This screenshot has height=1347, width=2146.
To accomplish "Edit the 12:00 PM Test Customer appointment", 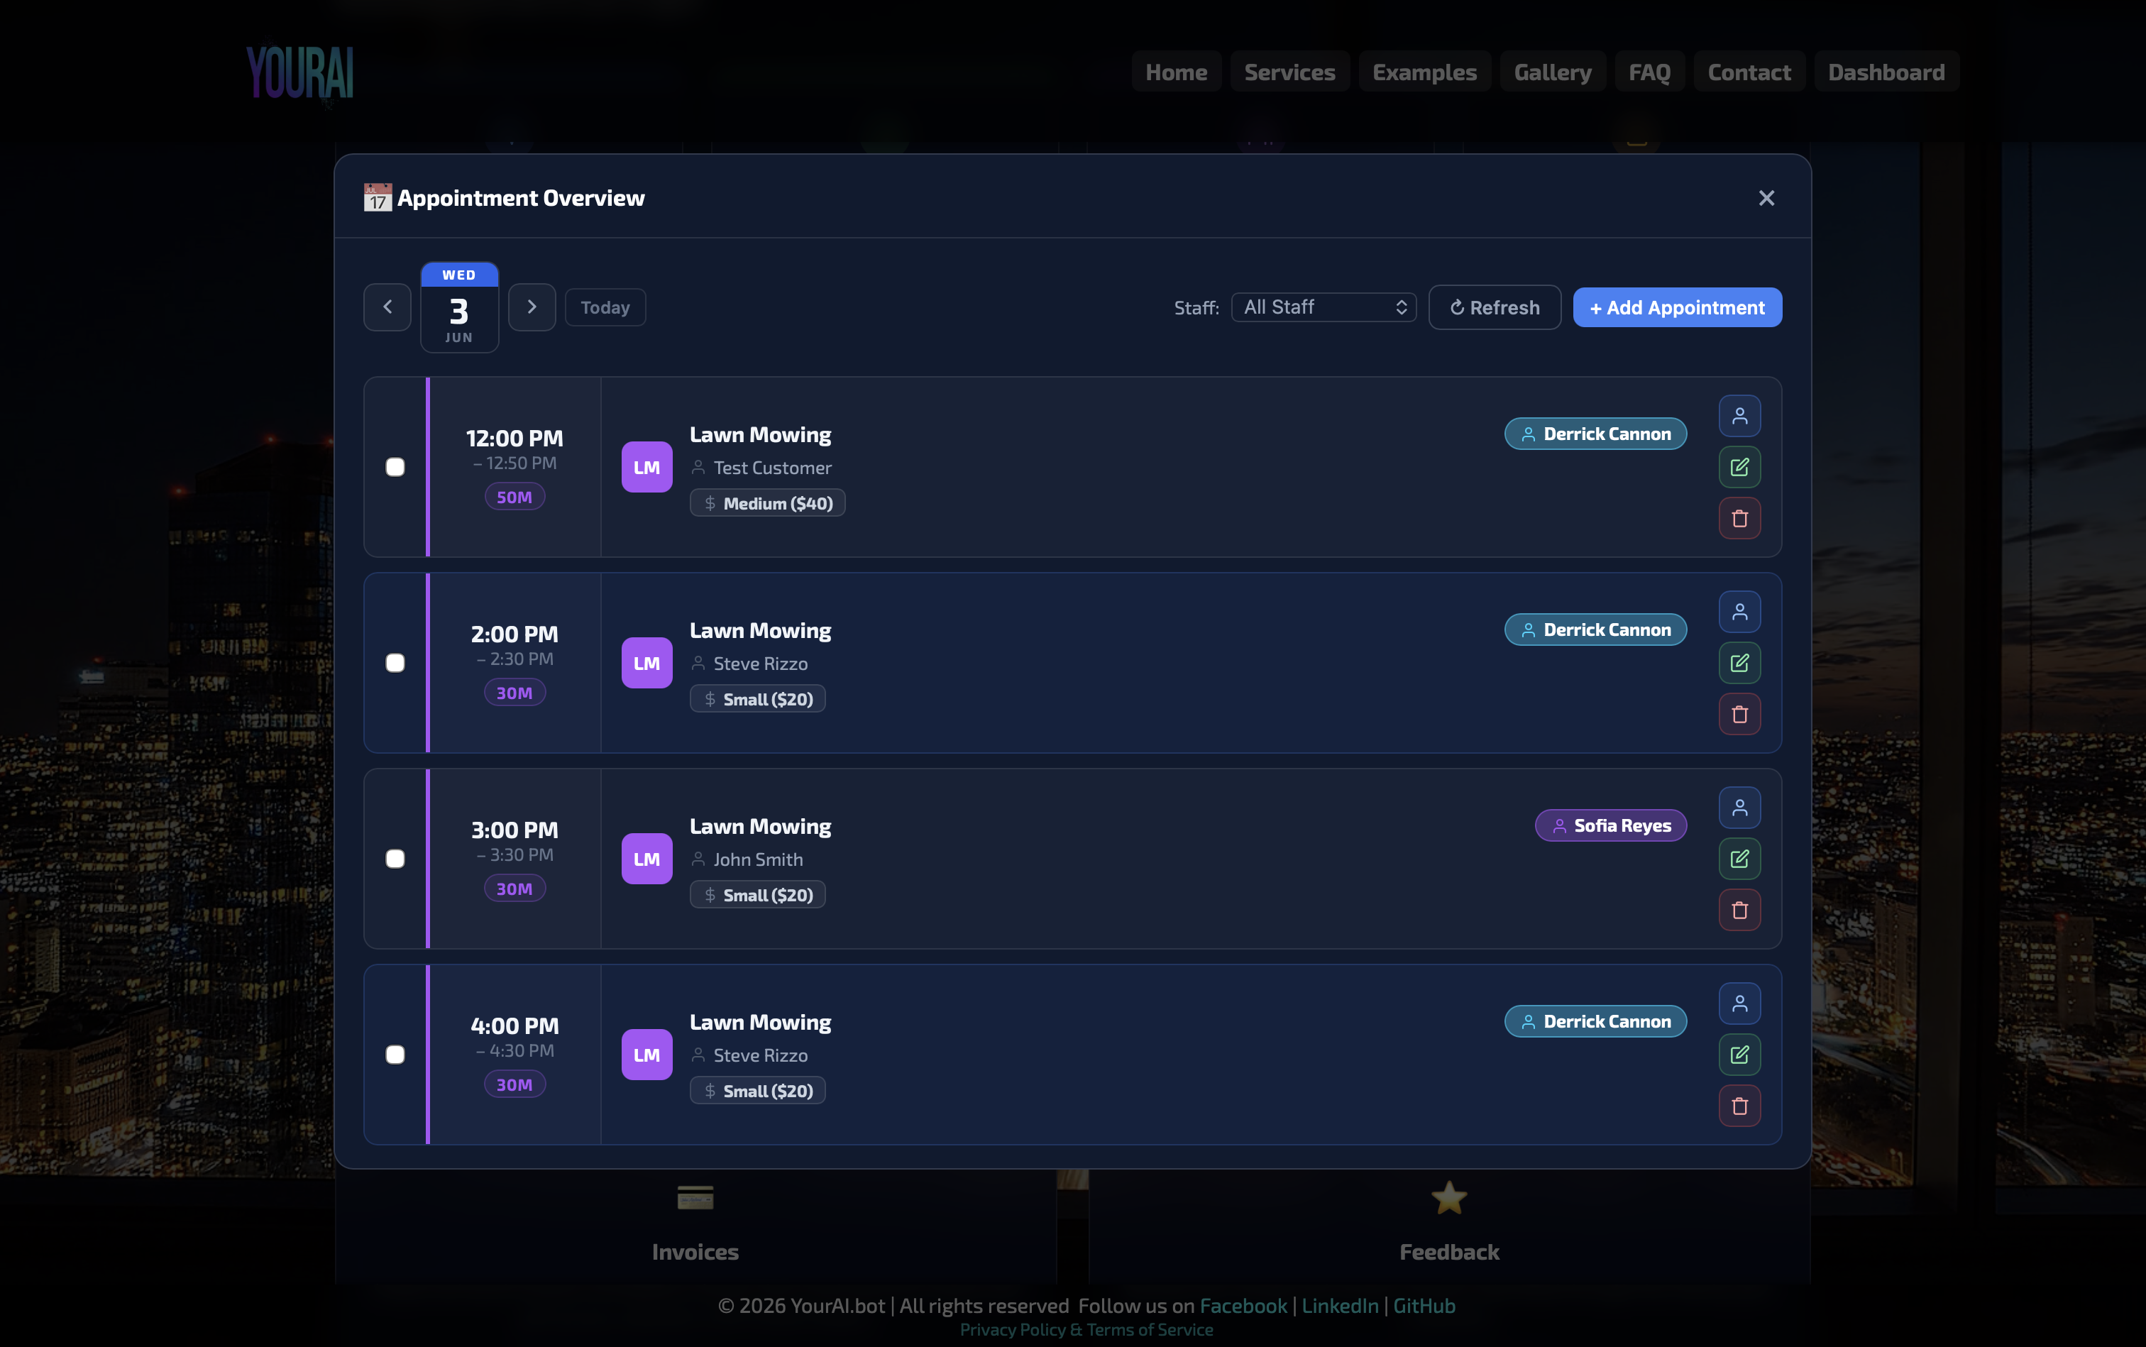I will [x=1739, y=467].
